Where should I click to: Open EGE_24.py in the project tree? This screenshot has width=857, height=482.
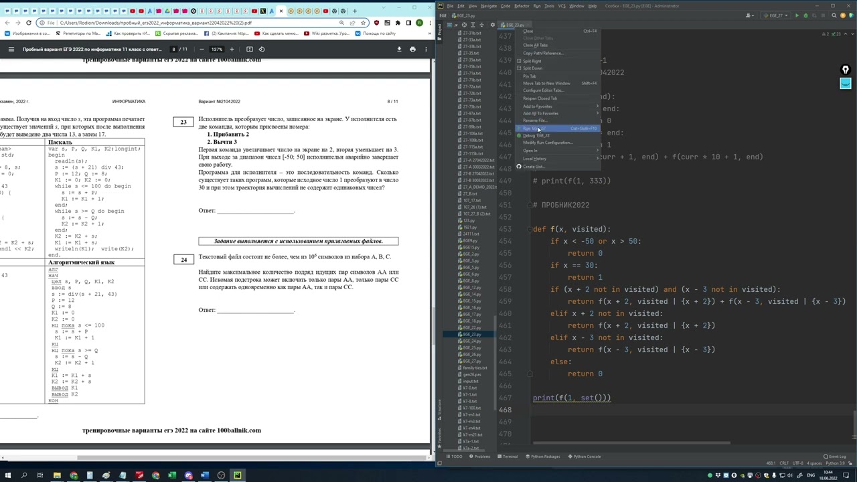coord(471,341)
